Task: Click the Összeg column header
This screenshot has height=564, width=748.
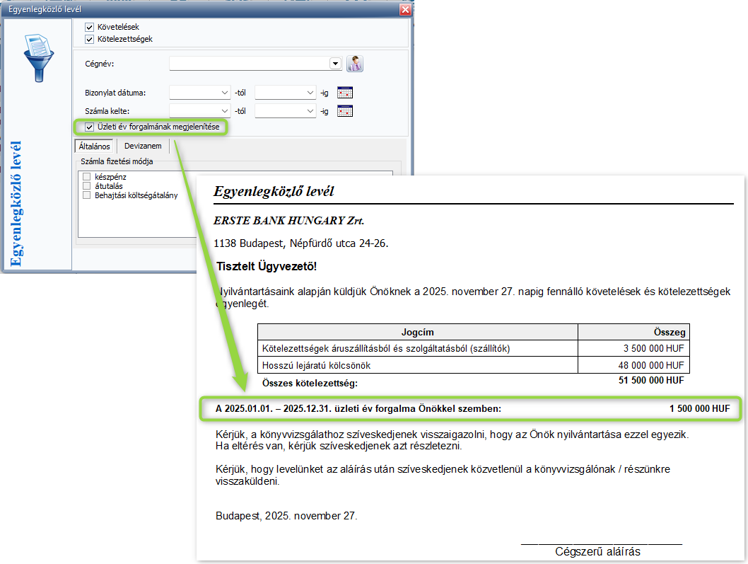Action: pyautogui.click(x=633, y=332)
